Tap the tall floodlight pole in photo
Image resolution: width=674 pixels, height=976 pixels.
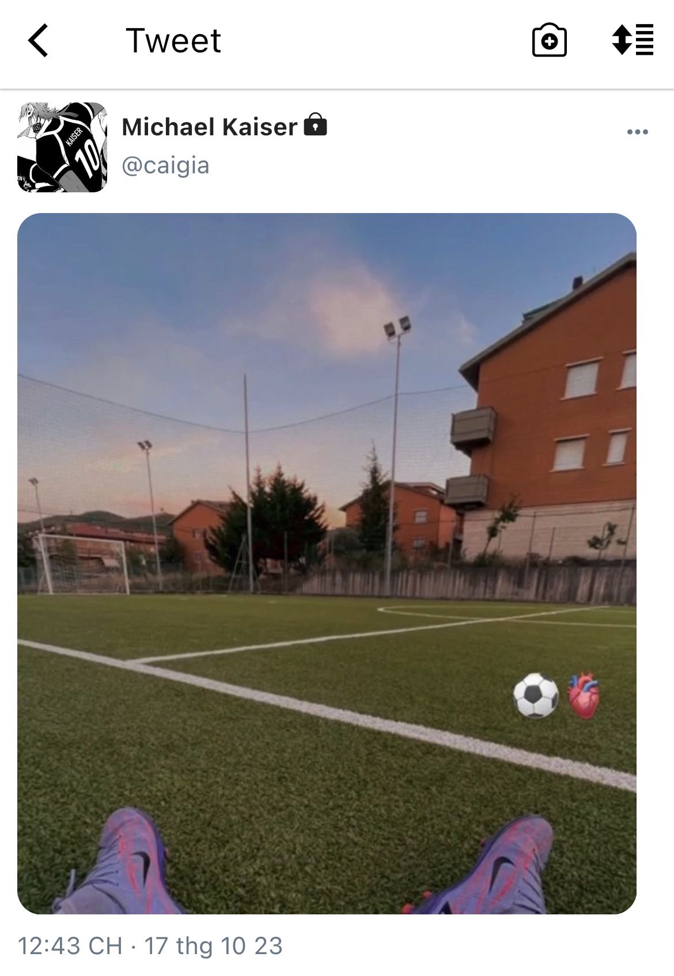tap(394, 455)
